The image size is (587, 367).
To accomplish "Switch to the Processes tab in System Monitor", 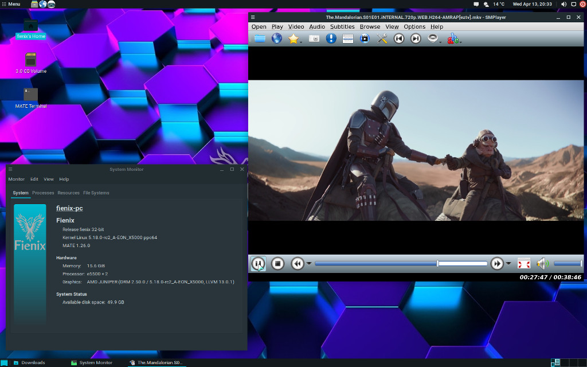I will tap(43, 193).
